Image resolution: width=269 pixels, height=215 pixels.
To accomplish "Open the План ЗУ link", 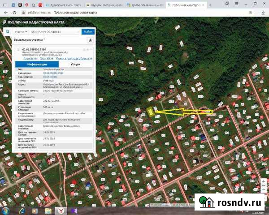I will click(x=29, y=58).
